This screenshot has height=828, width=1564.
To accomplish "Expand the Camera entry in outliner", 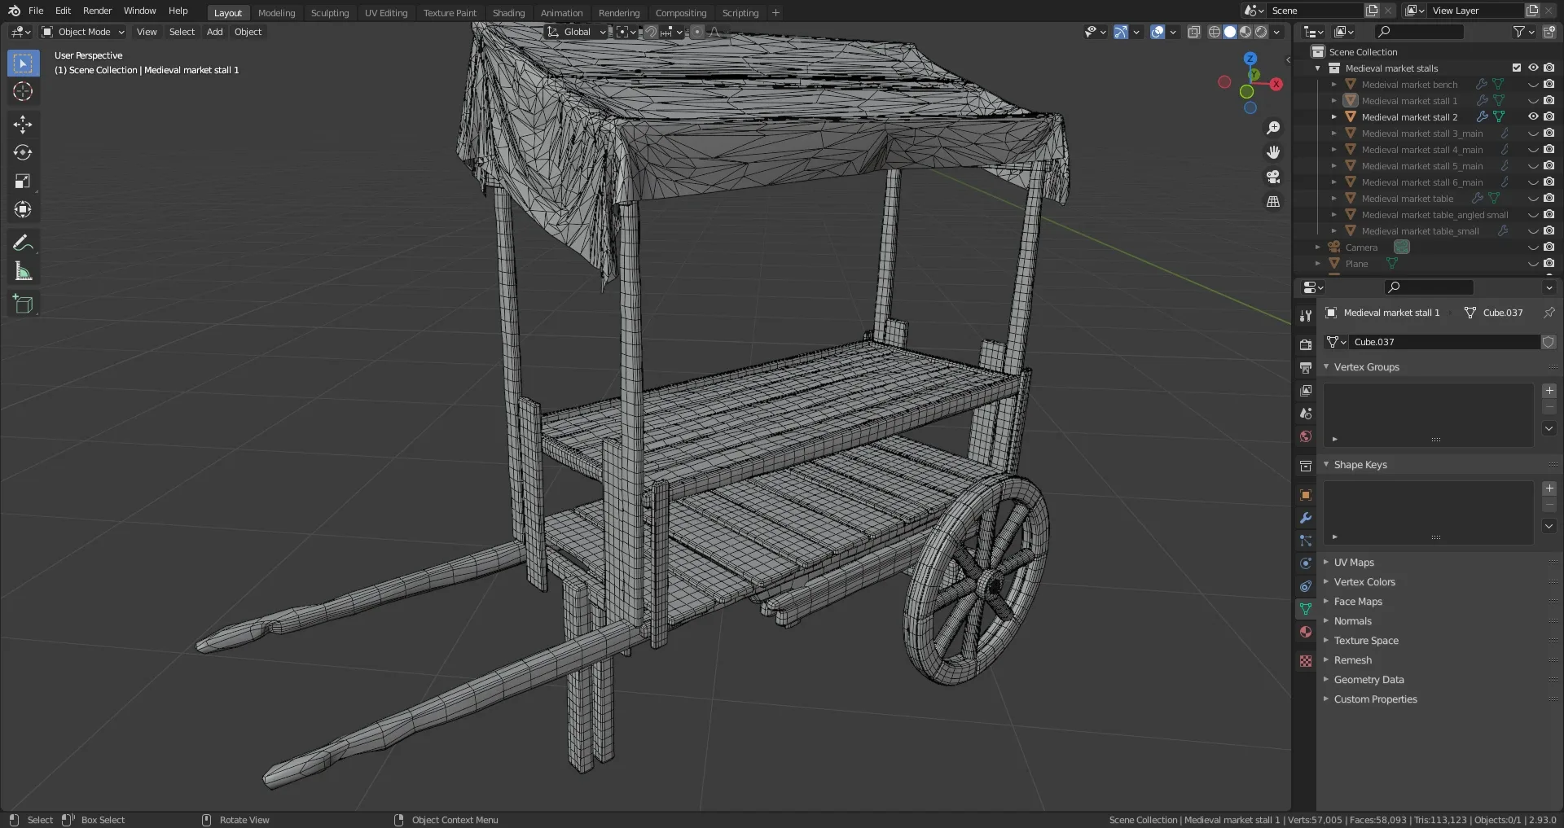I will tap(1317, 247).
